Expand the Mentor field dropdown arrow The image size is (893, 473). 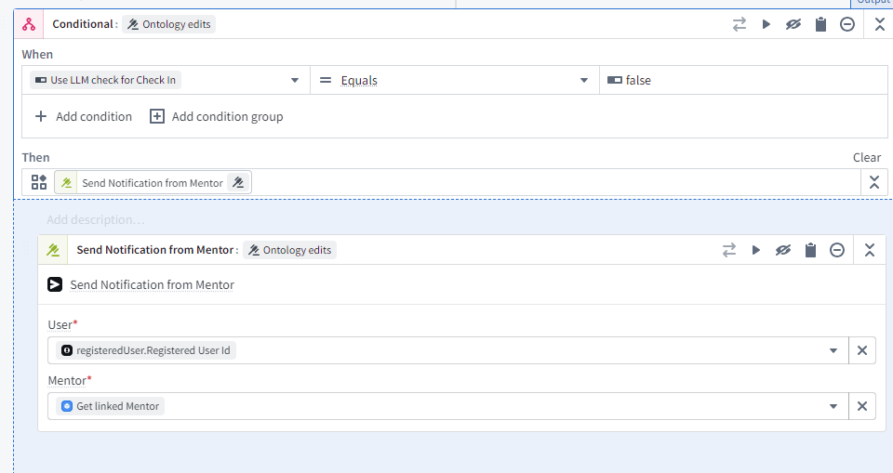click(x=833, y=407)
